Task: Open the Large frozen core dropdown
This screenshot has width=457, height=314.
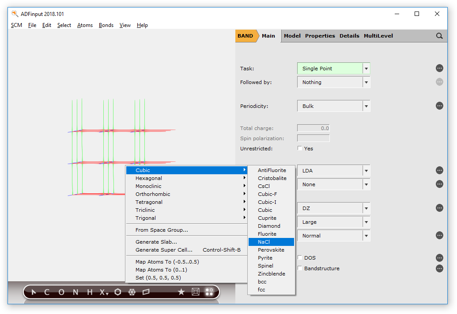Action: 334,222
